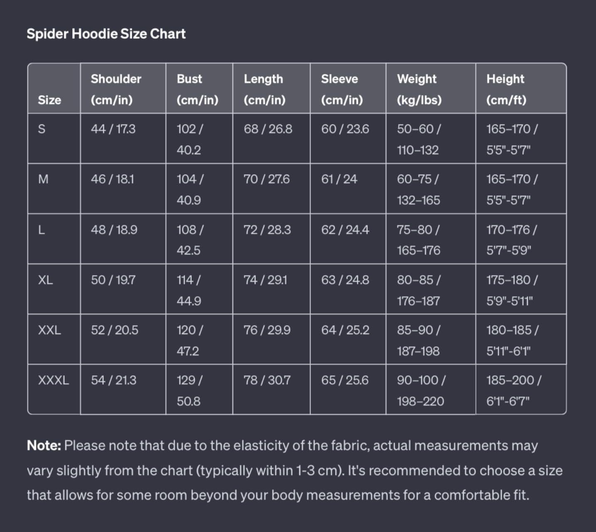Select the 63 / 24.8 sleeve cell
This screenshot has height=532, width=596.
[348, 289]
